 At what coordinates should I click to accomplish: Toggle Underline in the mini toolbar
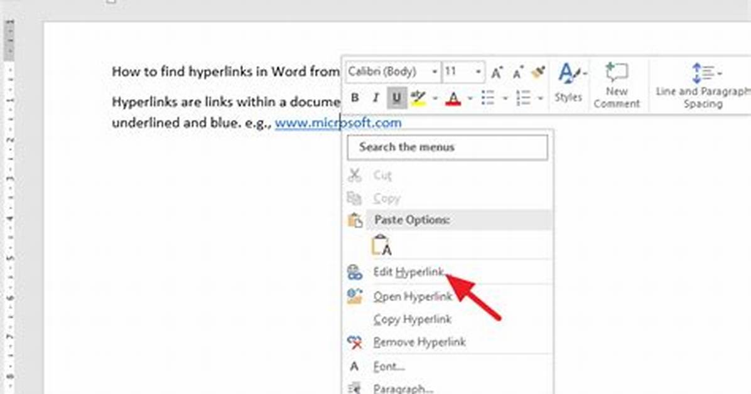point(397,98)
